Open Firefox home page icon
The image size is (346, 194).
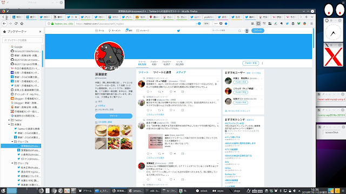click(x=22, y=23)
